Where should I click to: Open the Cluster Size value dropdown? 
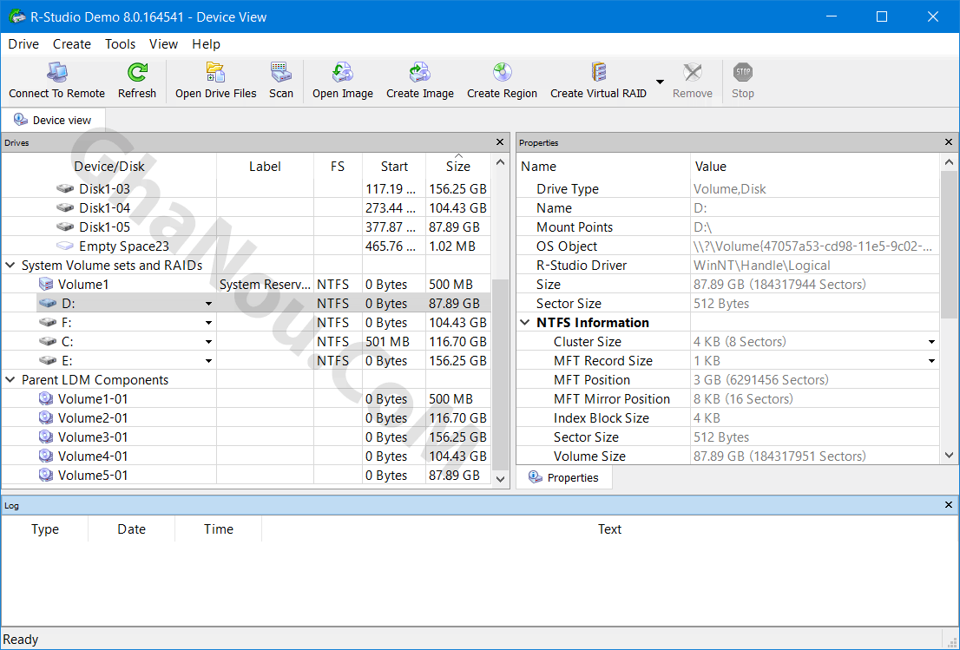point(931,342)
